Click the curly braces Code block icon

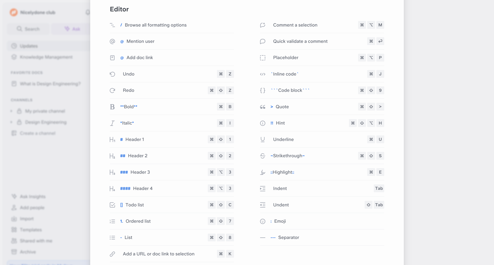point(263,91)
